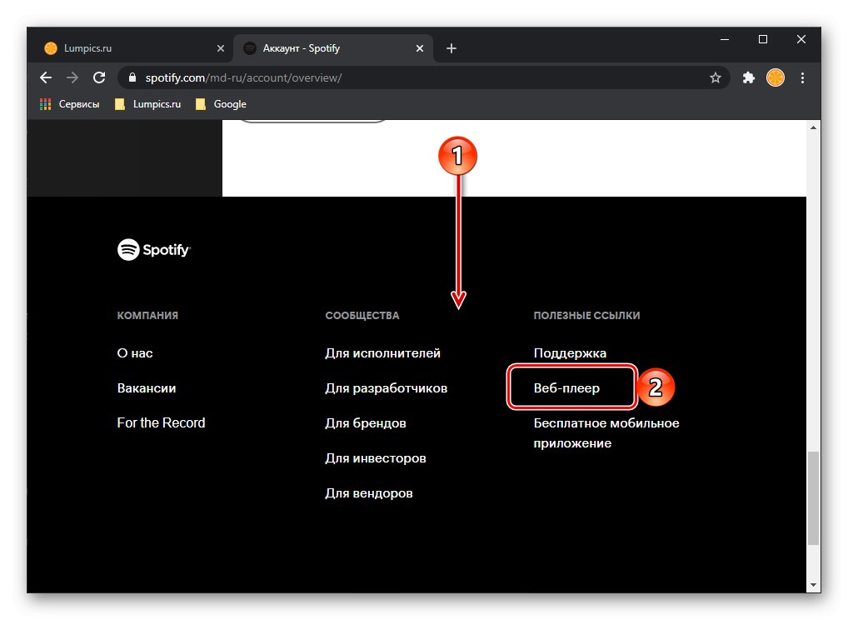This screenshot has height=620, width=848.
Task: Click the scrollbar up arrow
Action: point(813,127)
